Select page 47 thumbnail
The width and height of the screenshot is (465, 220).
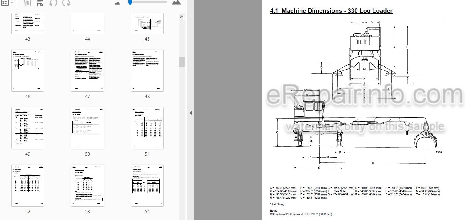pos(88,70)
